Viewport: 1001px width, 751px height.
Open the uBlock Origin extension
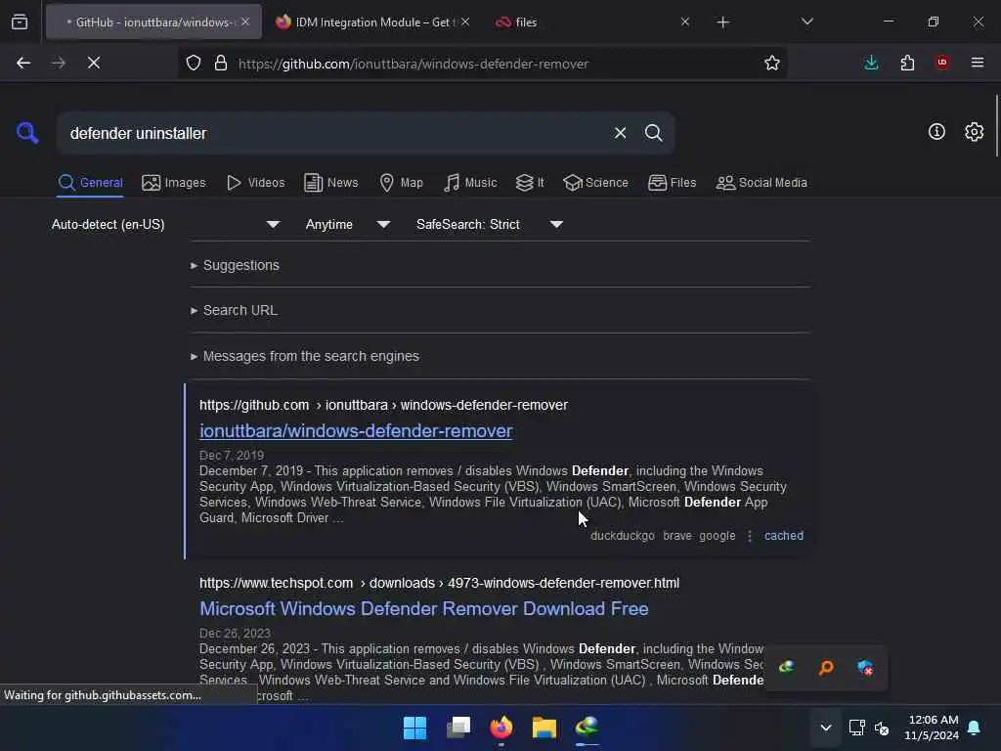(942, 63)
